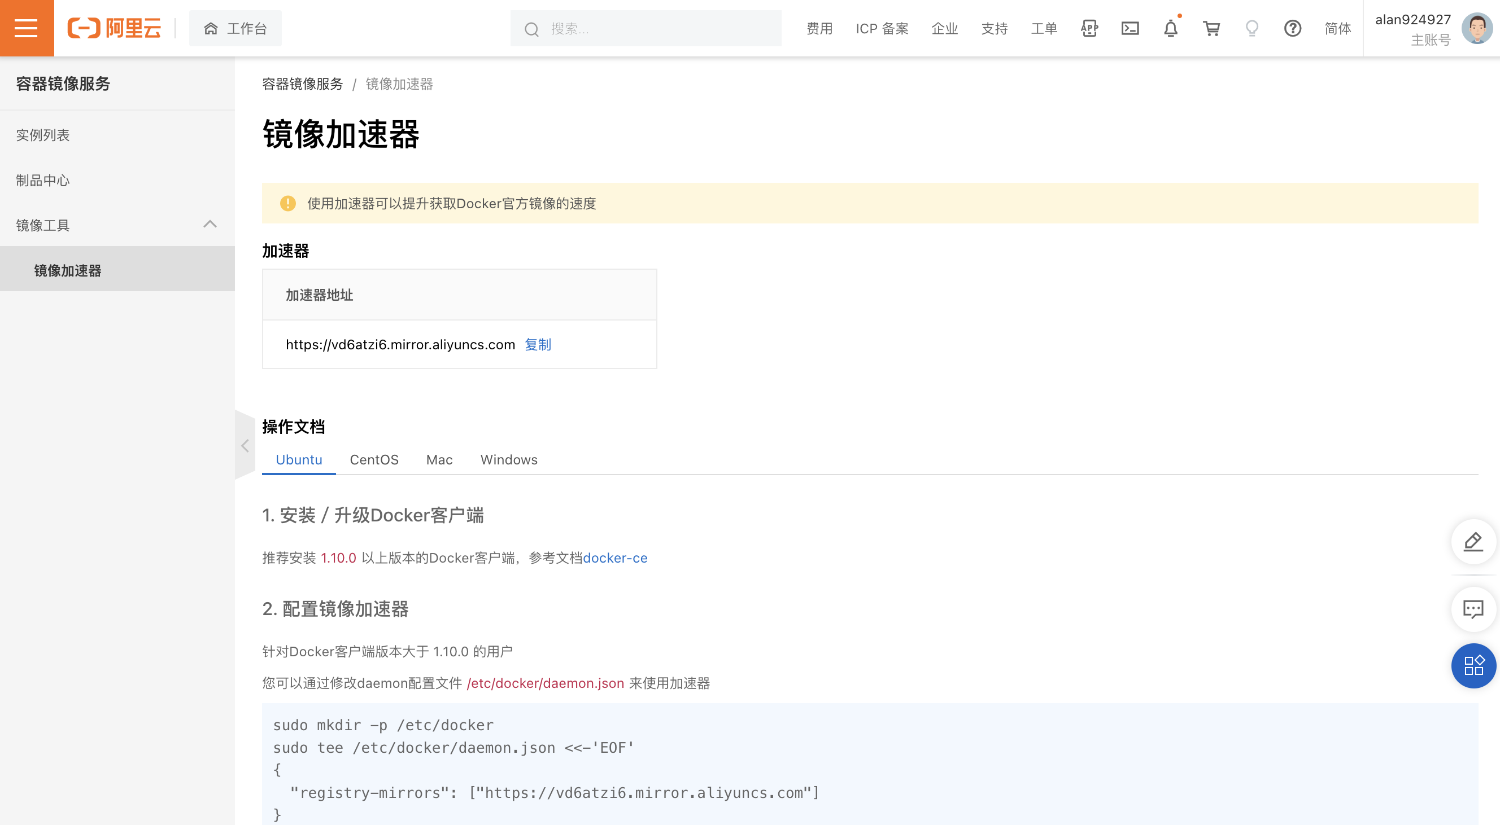Open user avatar account menu

pos(1477,28)
